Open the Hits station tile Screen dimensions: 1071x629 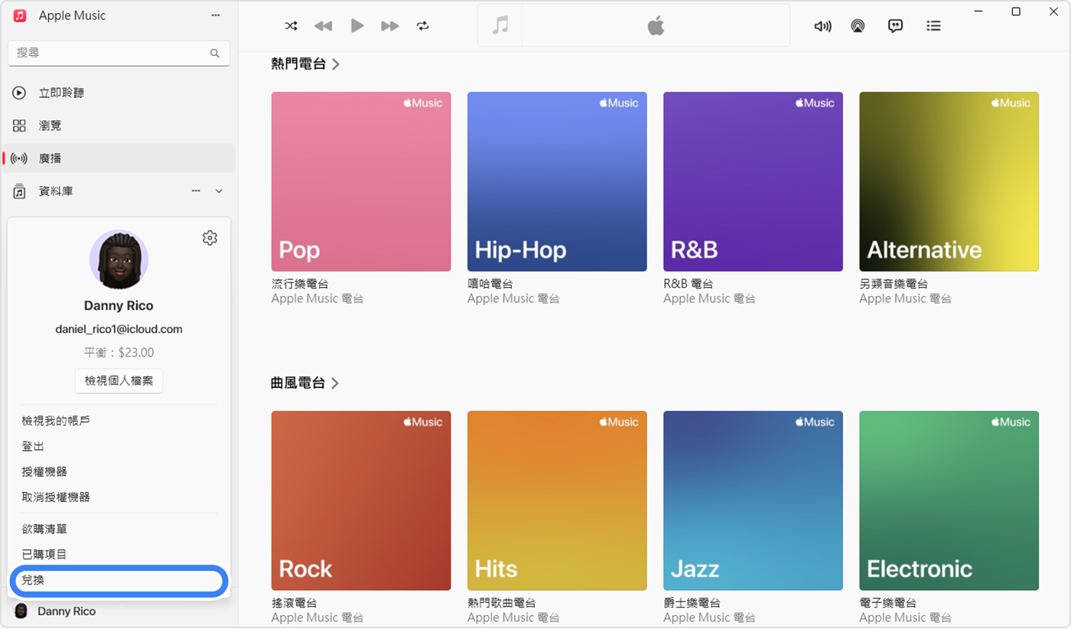pos(557,500)
